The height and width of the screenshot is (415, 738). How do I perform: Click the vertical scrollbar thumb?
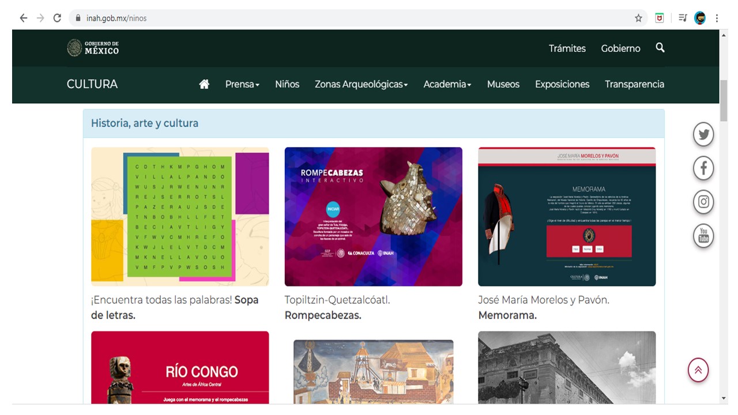[724, 100]
